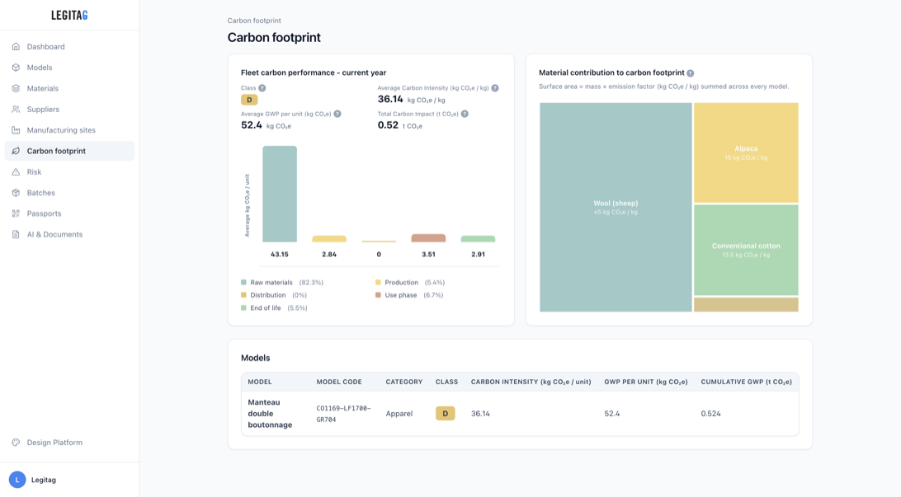Click the GWP PER UNIT column header
This screenshot has height=497, width=901.
coord(646,382)
